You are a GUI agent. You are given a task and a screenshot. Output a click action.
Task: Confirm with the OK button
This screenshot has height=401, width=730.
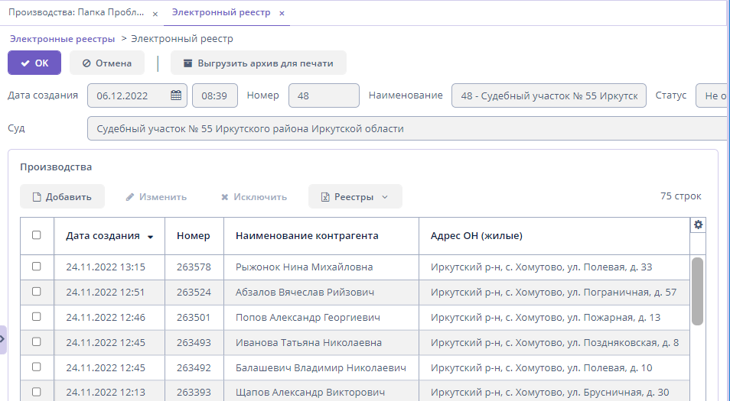pyautogui.click(x=34, y=63)
